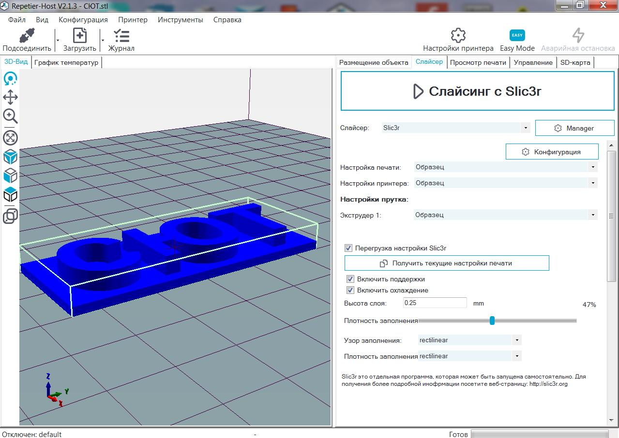Uncheck Перегрузка настройки Slic3r checkbox
Screen dimensions: 619x438
point(348,248)
